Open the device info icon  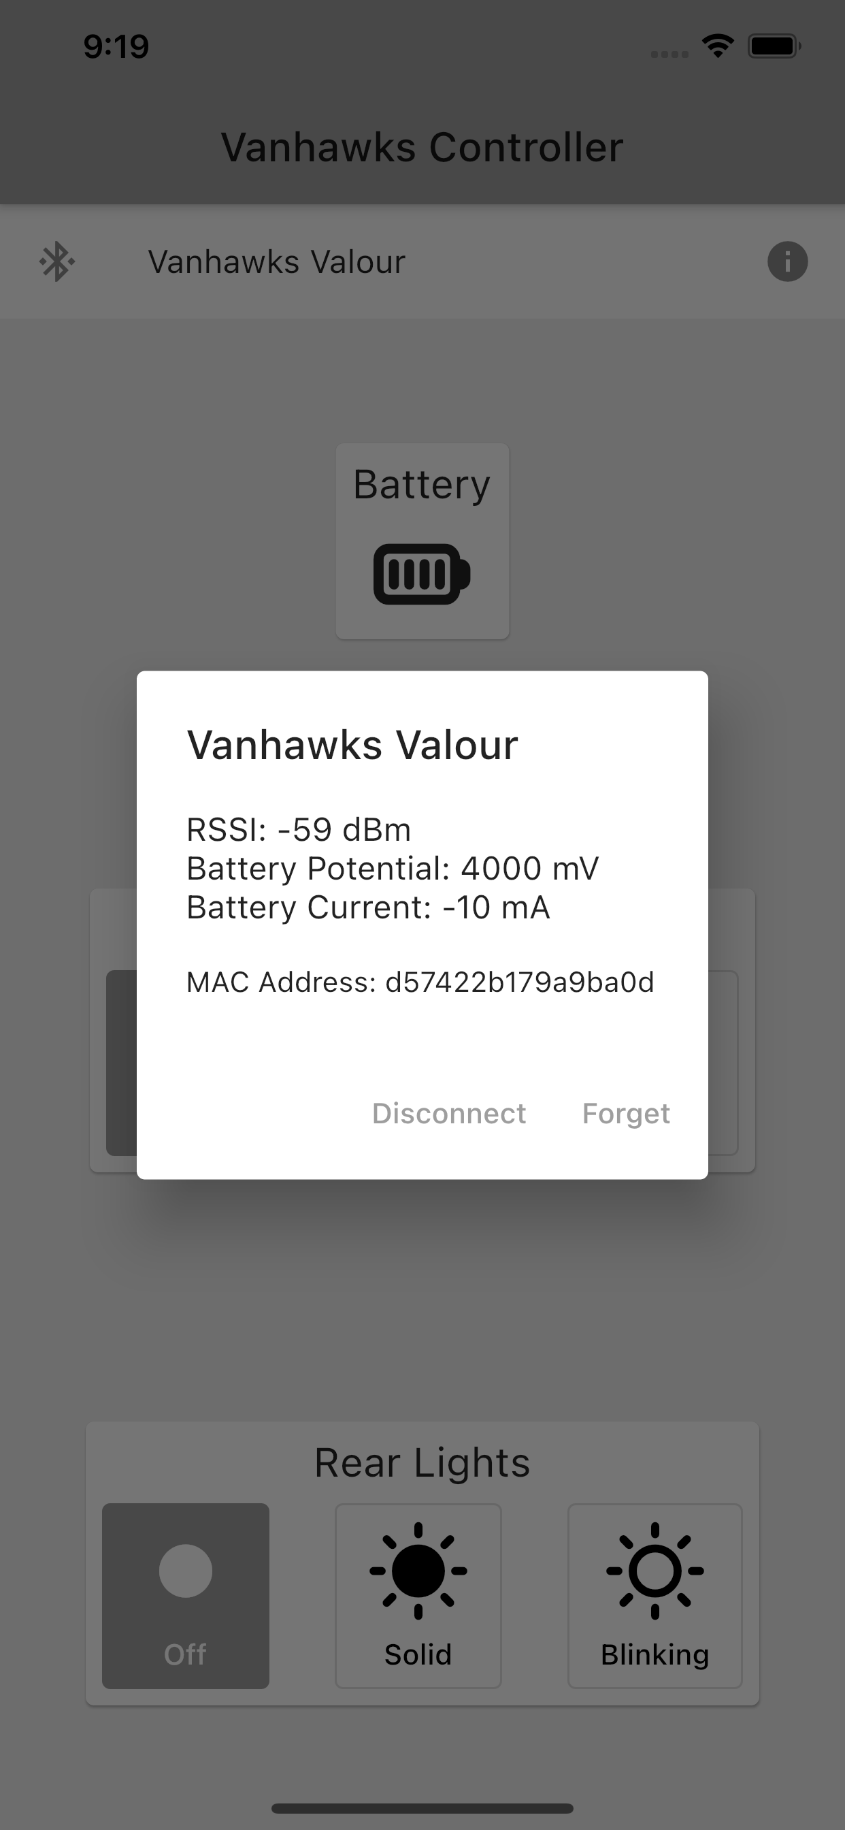[x=787, y=262]
